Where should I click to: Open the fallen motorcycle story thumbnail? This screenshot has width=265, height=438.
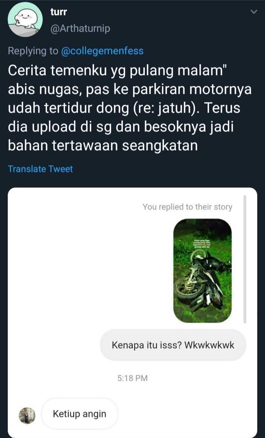(x=202, y=271)
